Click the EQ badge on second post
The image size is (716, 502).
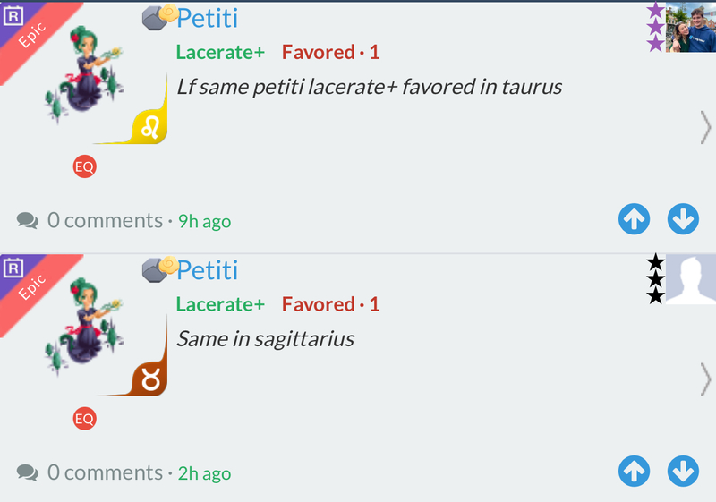pos(84,419)
